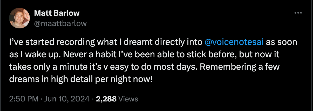Click the last line "dreams in high detail"

[x=80, y=79]
